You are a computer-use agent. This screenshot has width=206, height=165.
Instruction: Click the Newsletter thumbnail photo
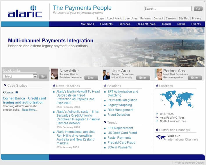click(x=55, y=74)
